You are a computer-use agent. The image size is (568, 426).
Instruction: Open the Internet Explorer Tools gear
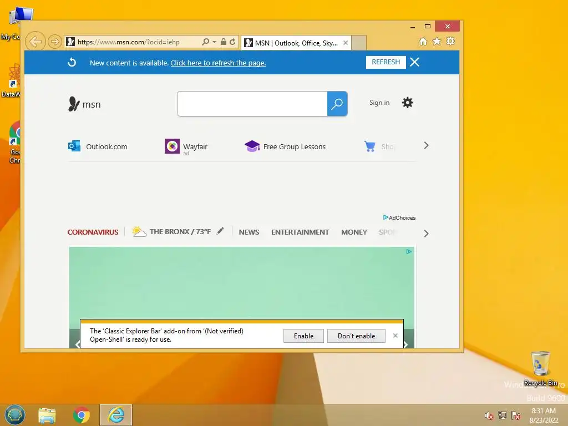point(450,41)
